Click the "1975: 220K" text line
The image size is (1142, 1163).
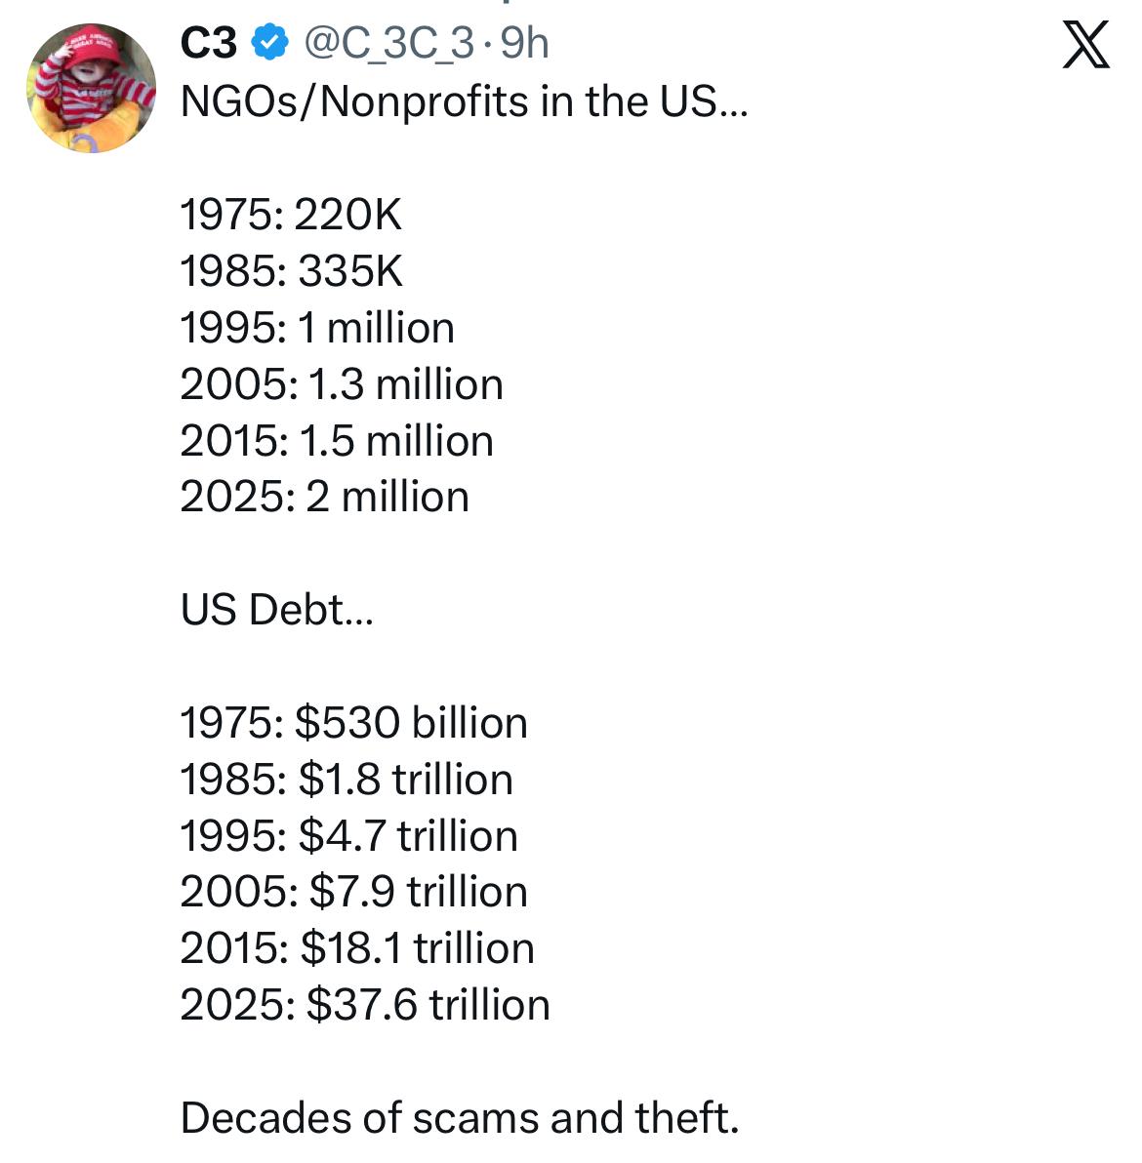tap(291, 215)
